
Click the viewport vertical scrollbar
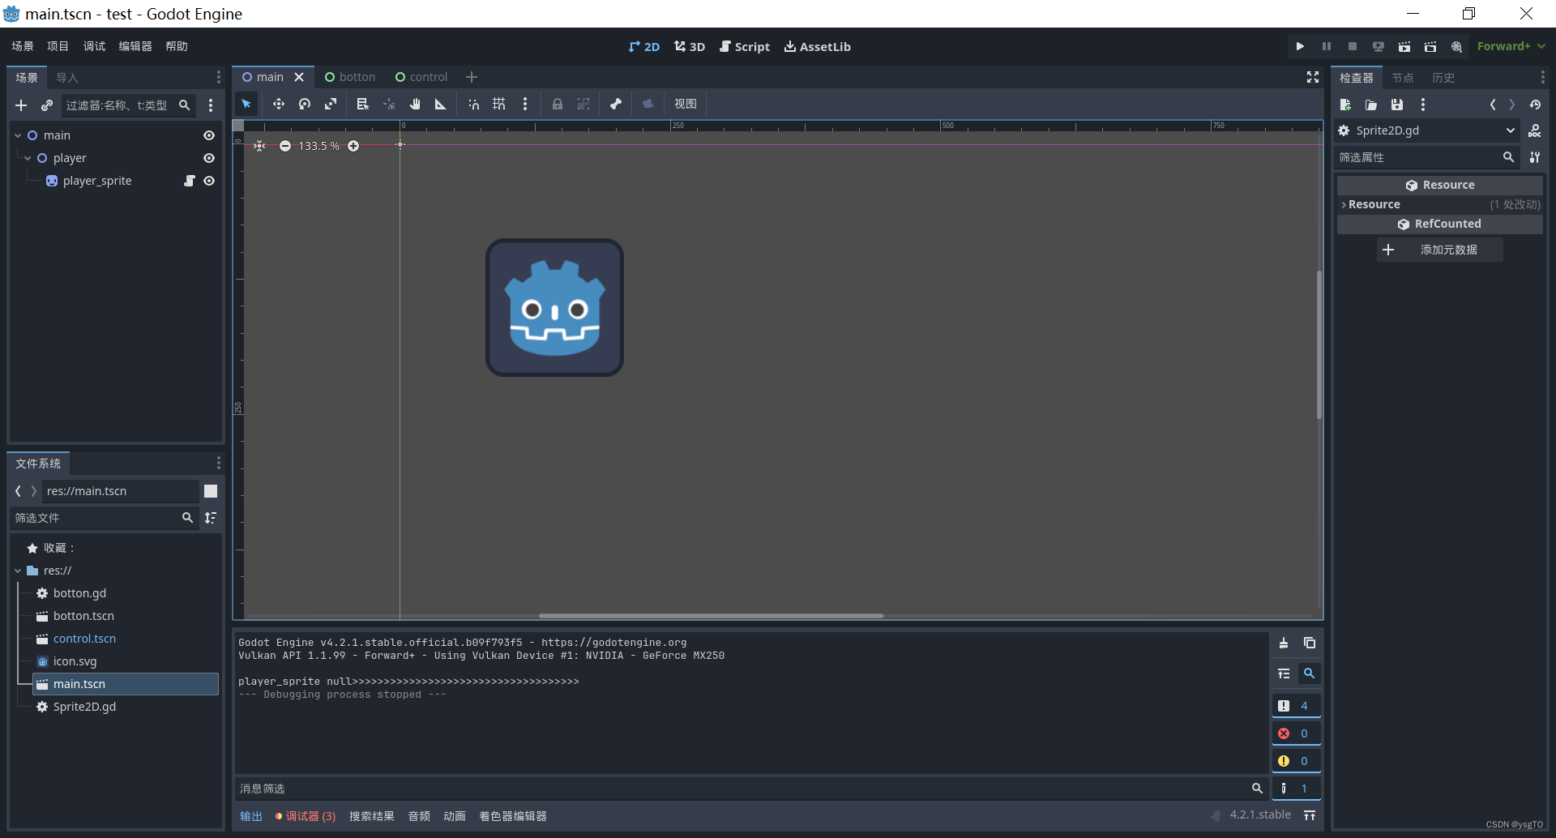pyautogui.click(x=1319, y=344)
